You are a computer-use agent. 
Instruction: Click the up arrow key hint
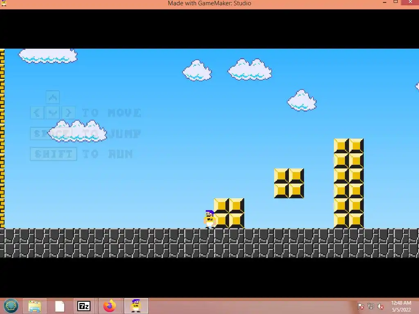click(x=53, y=97)
